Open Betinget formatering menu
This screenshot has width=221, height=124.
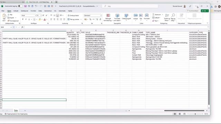pos(108,18)
